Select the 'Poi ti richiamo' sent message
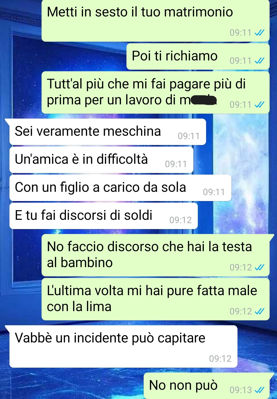The width and height of the screenshot is (277, 399). point(198,56)
